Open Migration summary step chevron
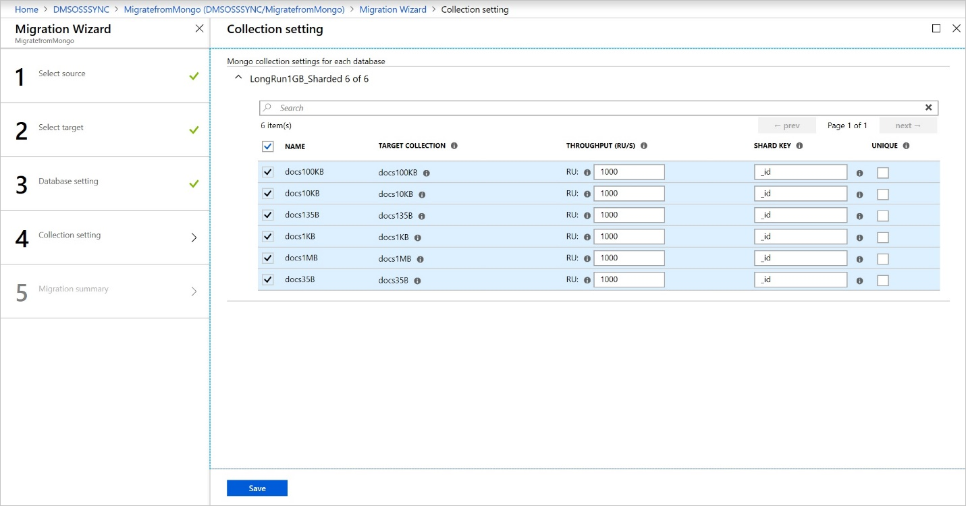Viewport: 966px width, 506px height. (194, 291)
